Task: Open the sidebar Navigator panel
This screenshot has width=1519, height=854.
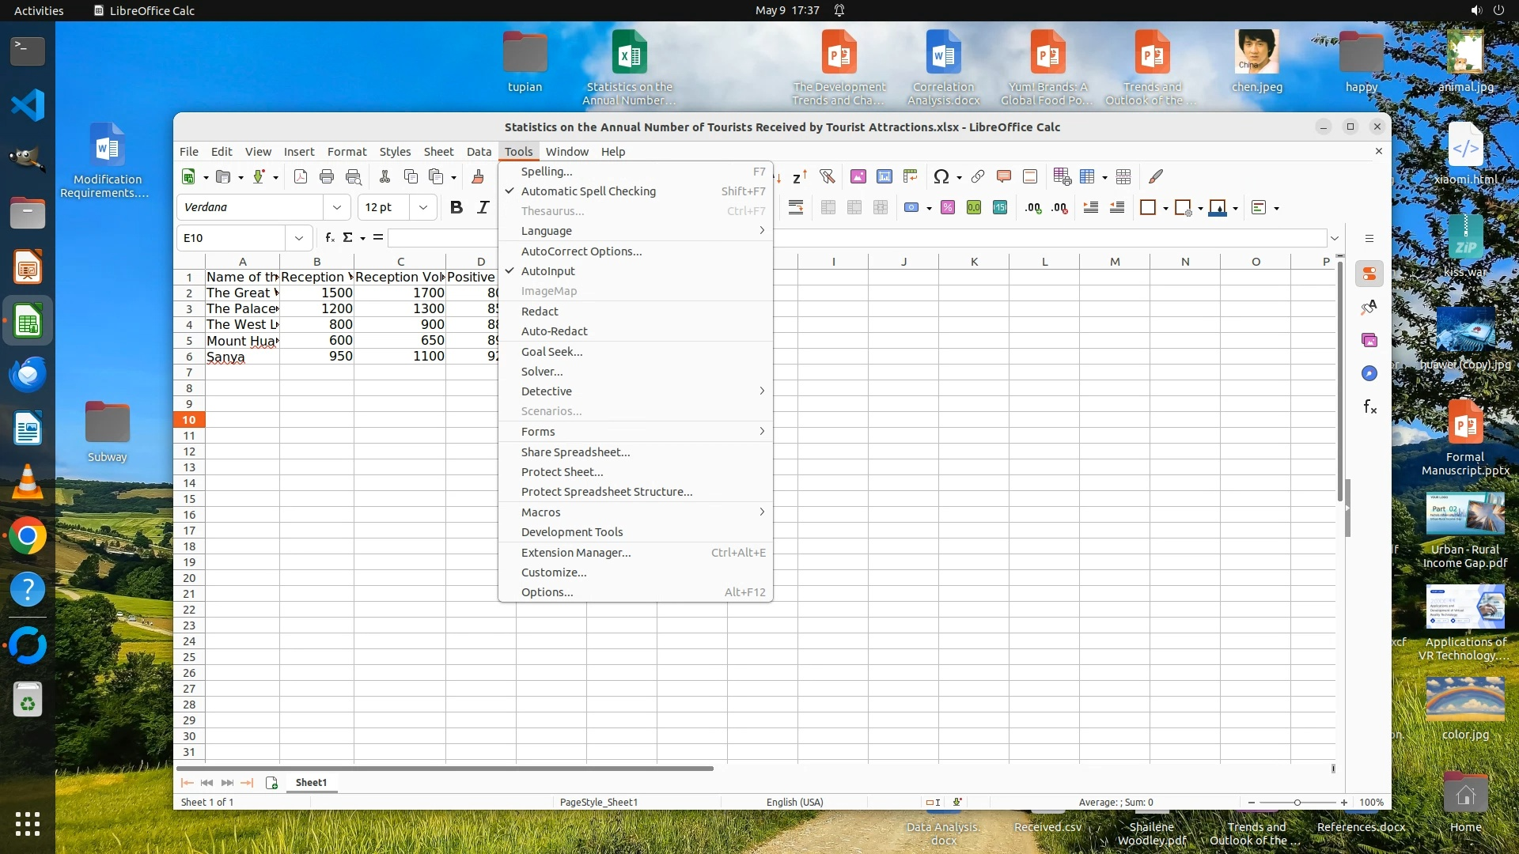Action: (x=1369, y=373)
